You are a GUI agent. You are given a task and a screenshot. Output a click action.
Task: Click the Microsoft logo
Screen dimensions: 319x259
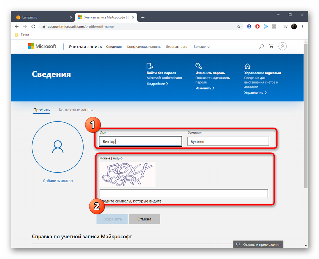(x=42, y=46)
